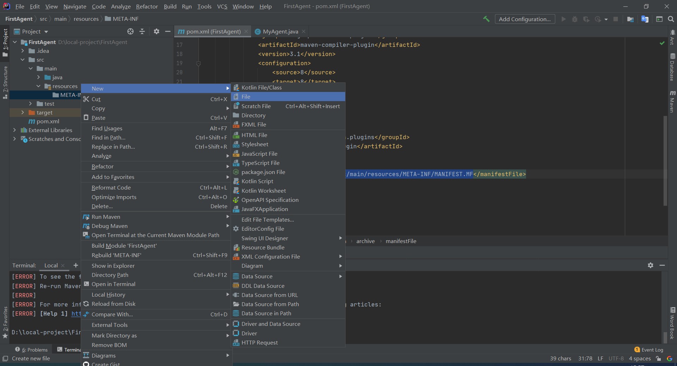The height and width of the screenshot is (366, 677).
Task: Choose Directory in New submenu
Action: [288, 115]
